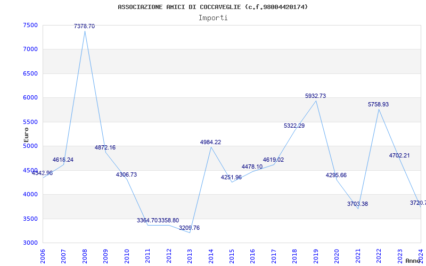426x266 pixels.
Task: Click the 4984.22 value label
Action: (210, 142)
